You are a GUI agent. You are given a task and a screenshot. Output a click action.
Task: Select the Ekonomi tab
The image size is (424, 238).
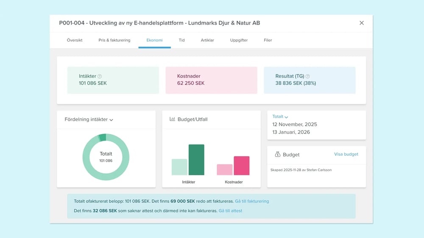click(x=154, y=40)
